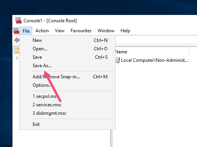This screenshot has height=147, width=197.
Task: Open the Window menu
Action: 106,31
